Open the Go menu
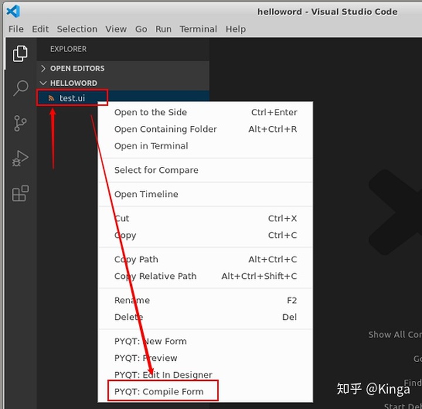Screen dimensions: 422x409 point(141,29)
